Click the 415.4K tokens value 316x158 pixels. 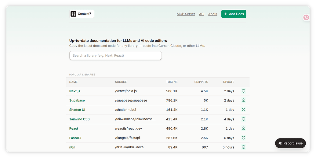click(x=172, y=119)
